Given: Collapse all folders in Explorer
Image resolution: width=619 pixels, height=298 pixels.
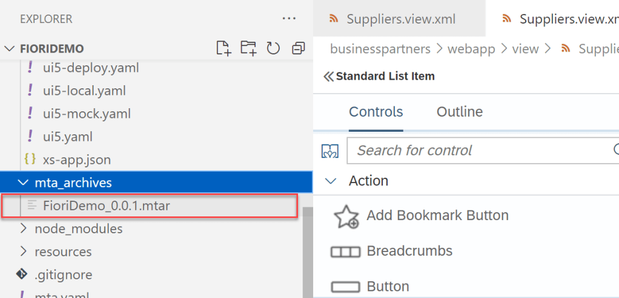Looking at the screenshot, I should pyautogui.click(x=298, y=48).
